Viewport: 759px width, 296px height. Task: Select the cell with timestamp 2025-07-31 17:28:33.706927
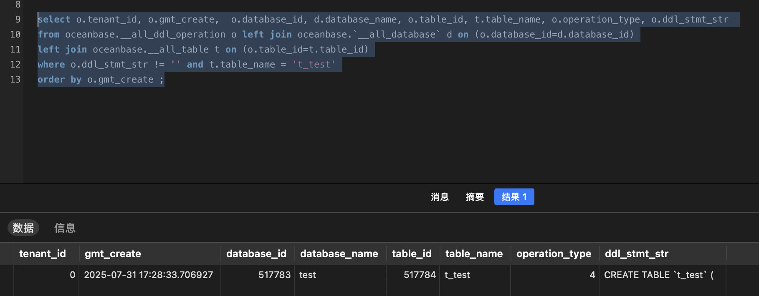pos(149,275)
